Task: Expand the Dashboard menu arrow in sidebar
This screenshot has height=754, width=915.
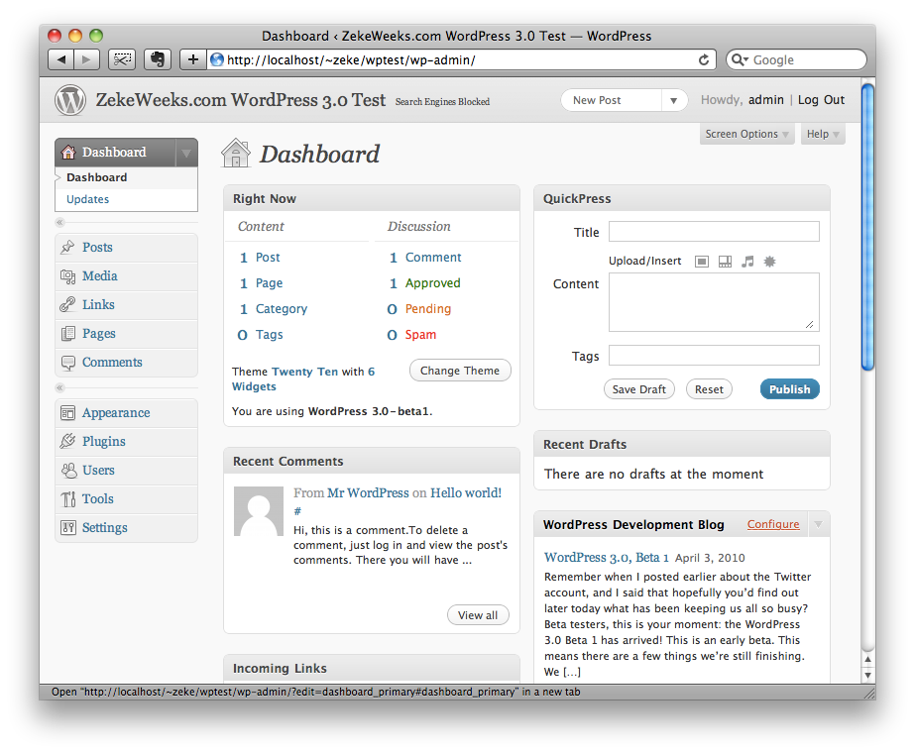Action: coord(185,153)
